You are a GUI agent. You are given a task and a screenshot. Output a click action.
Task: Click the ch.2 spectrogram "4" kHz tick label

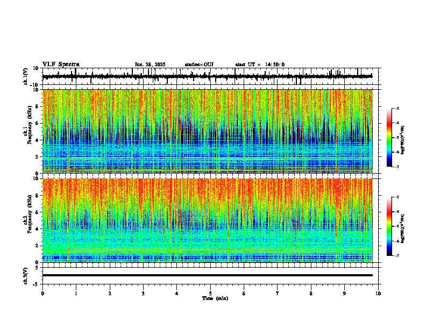point(37,229)
